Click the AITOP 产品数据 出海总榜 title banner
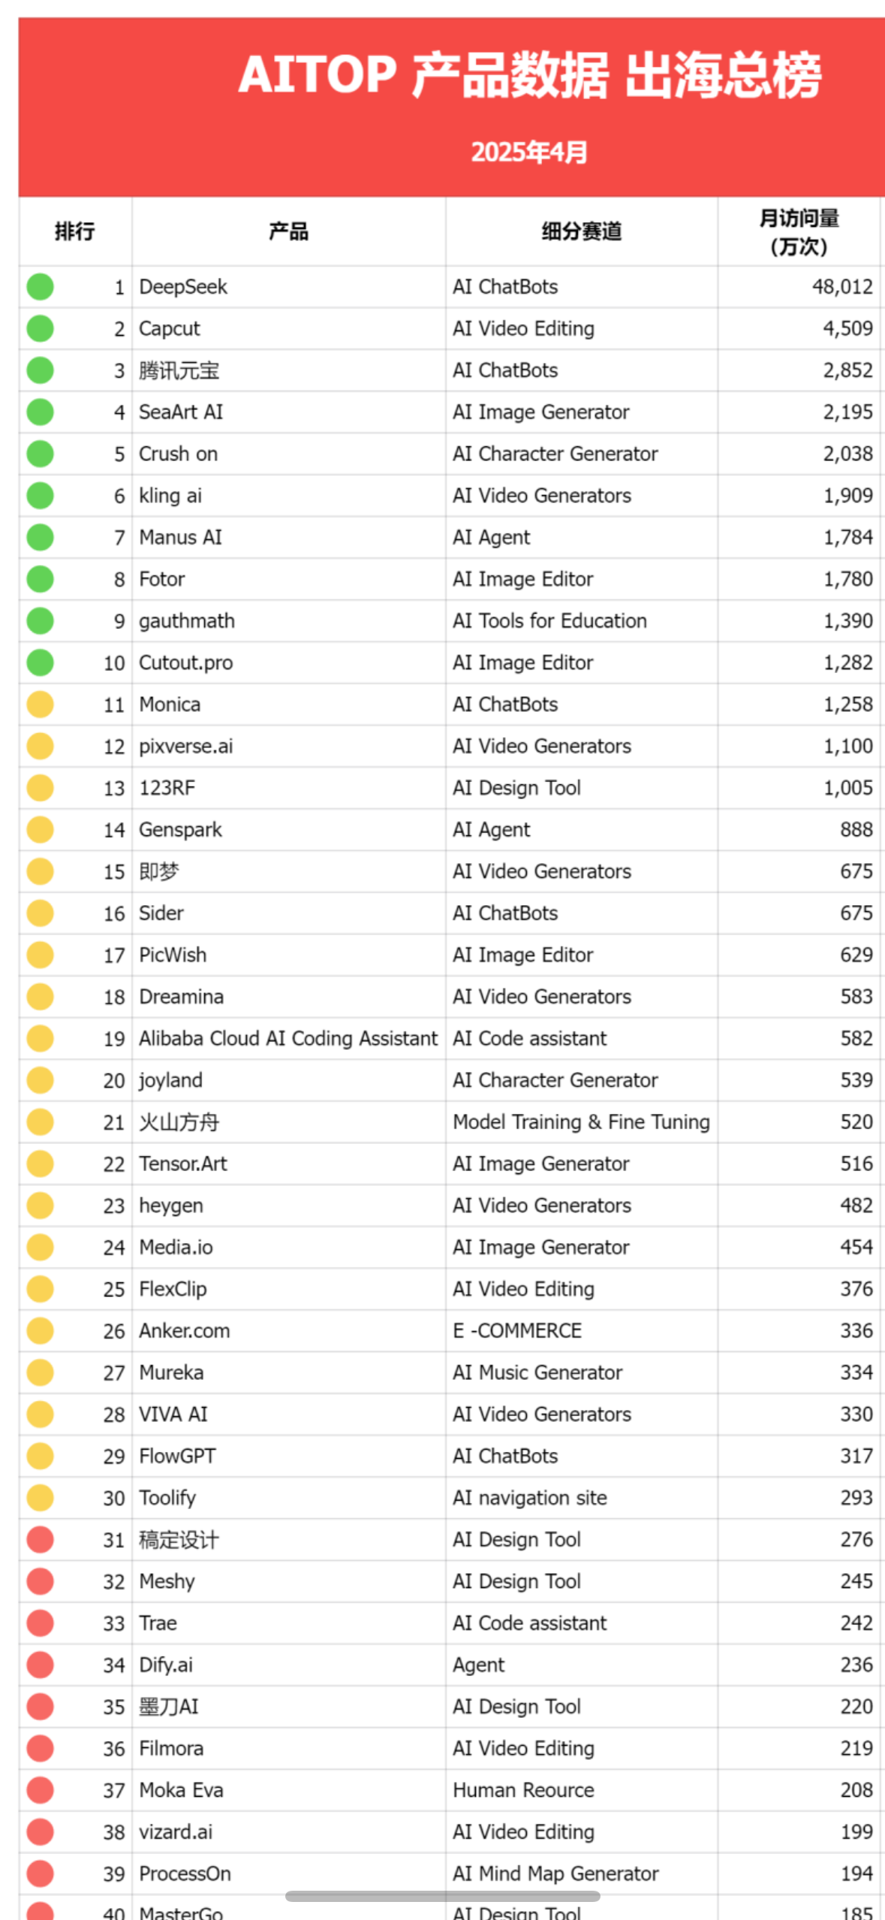885x1920 pixels. 451,107
